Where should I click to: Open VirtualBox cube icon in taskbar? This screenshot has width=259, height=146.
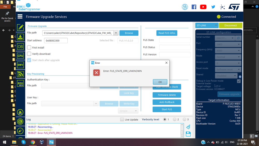coord(42,142)
